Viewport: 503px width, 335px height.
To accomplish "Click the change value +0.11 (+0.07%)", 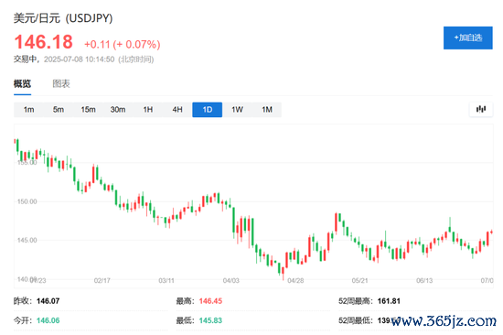I will [x=122, y=44].
